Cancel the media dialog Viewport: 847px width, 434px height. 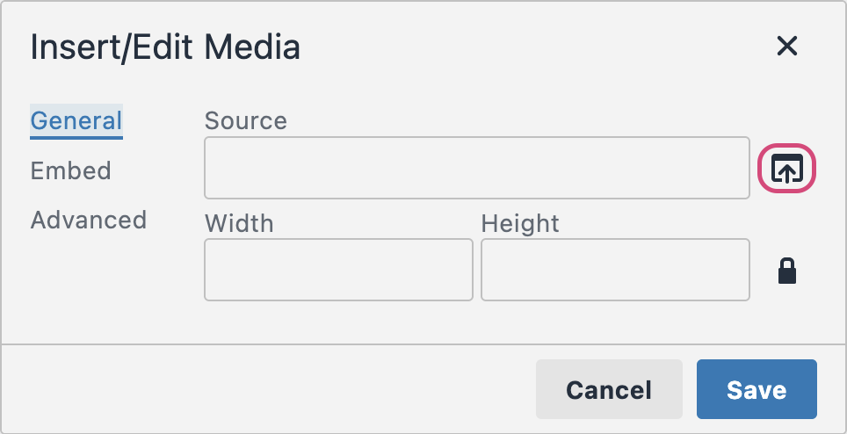click(609, 389)
